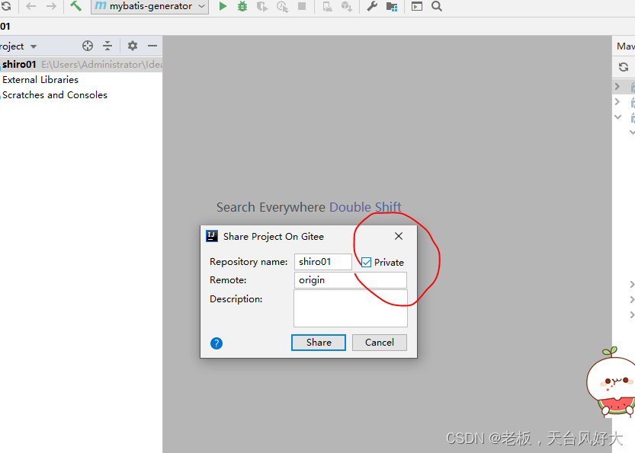Open the Project view dropdown arrow
This screenshot has height=453, width=635.
click(34, 46)
